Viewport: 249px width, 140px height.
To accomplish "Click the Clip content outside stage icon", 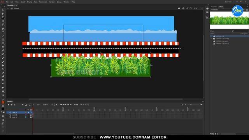I will (x=191, y=9).
